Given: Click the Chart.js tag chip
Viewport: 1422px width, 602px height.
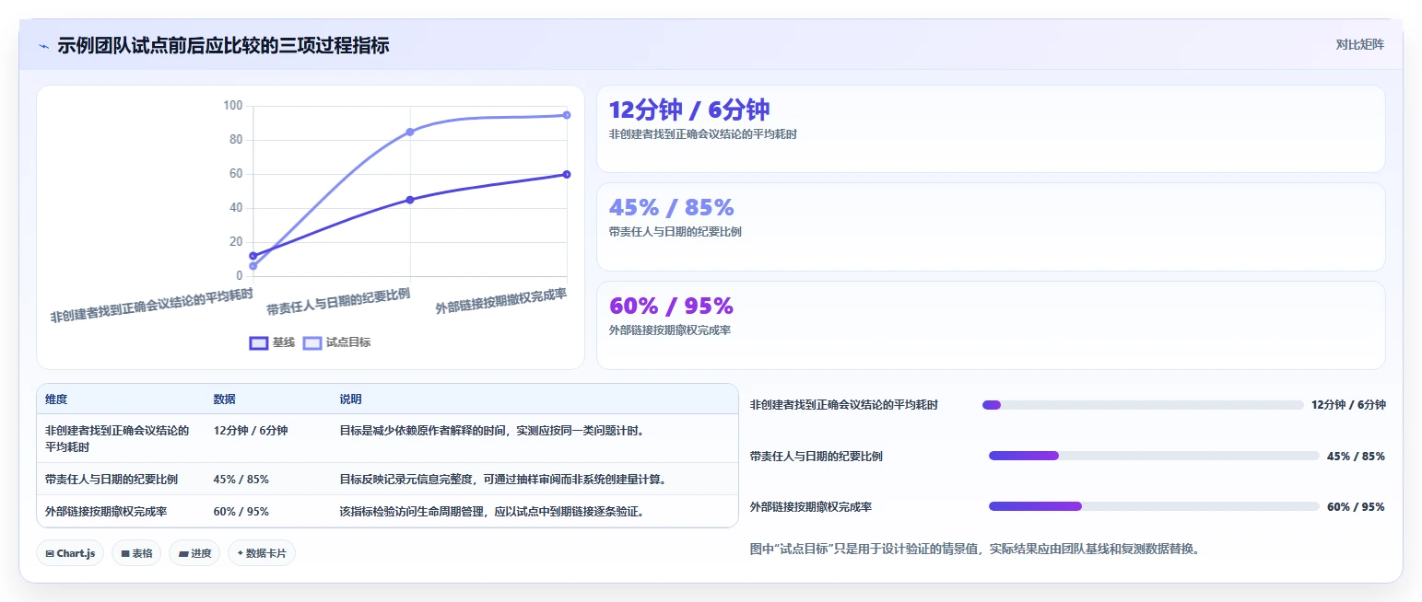Looking at the screenshot, I should pos(70,553).
